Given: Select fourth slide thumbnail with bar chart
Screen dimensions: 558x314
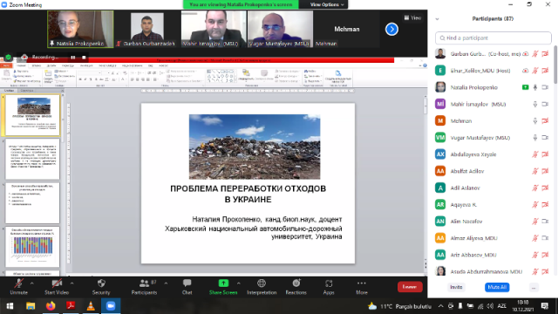Looking at the screenshot, I should point(33,247).
